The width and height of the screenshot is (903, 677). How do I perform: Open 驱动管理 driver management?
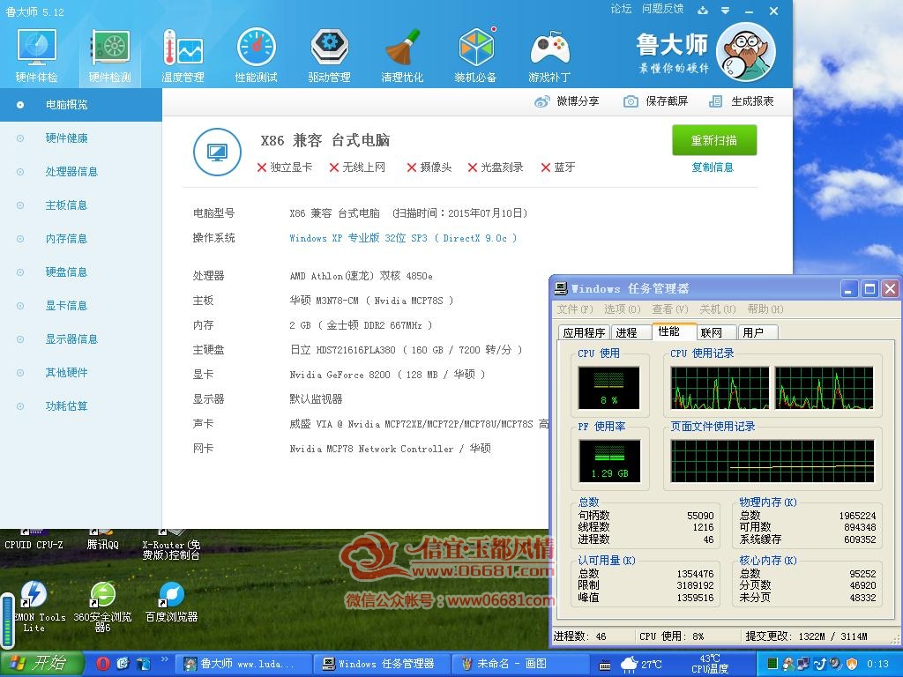(330, 56)
